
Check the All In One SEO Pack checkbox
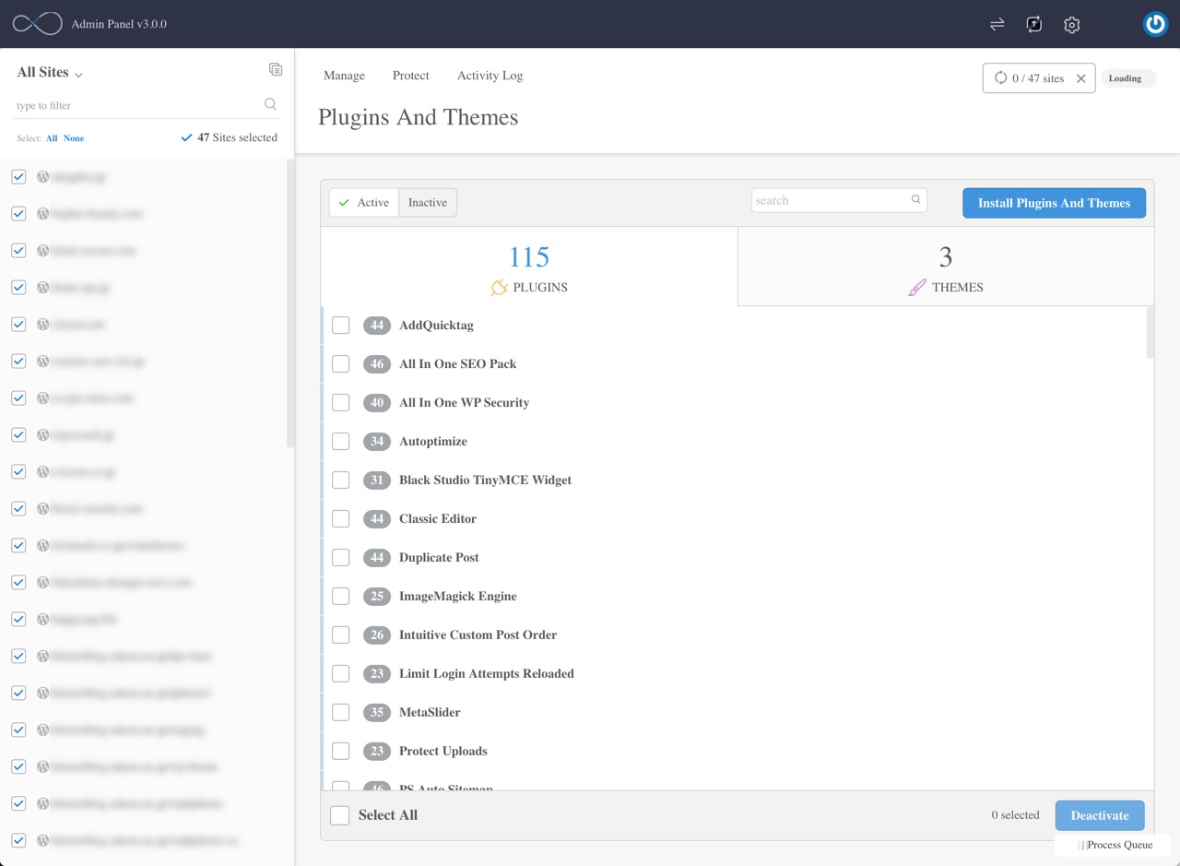pos(341,363)
